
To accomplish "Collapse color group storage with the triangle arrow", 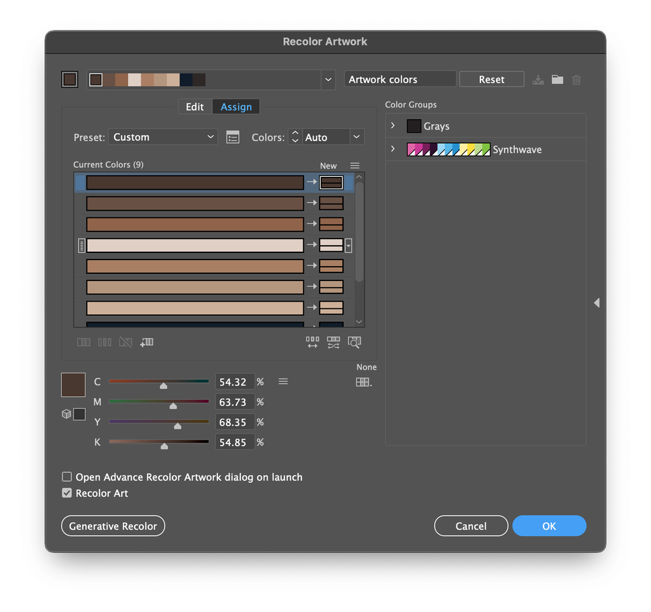I will 596,303.
